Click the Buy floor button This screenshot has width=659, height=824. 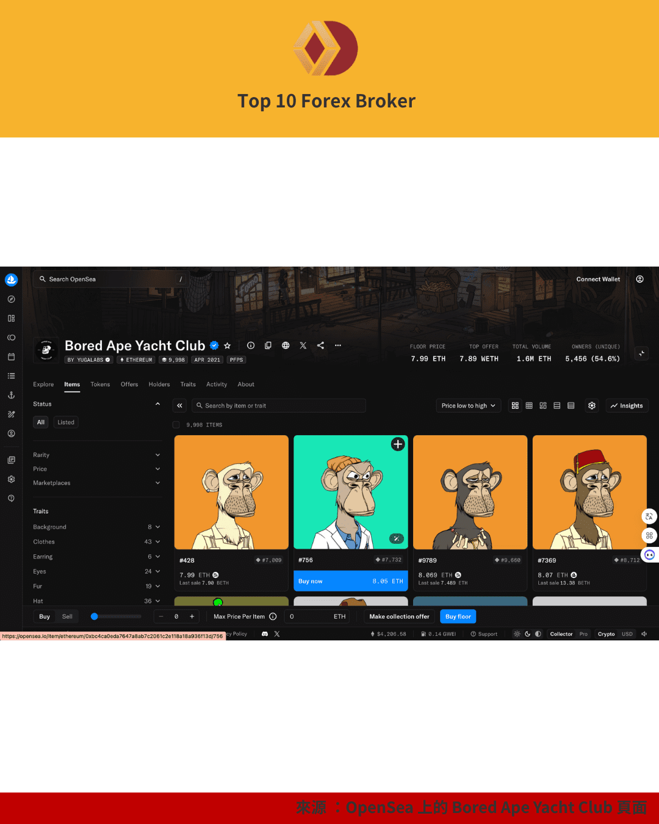point(458,616)
